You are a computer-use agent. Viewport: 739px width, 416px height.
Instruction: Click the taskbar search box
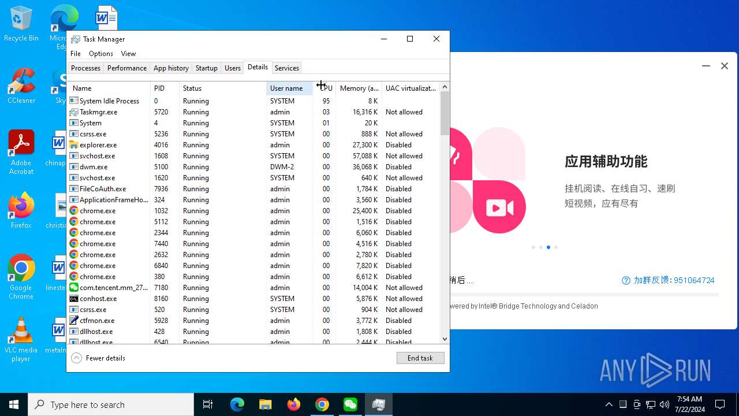coord(111,404)
